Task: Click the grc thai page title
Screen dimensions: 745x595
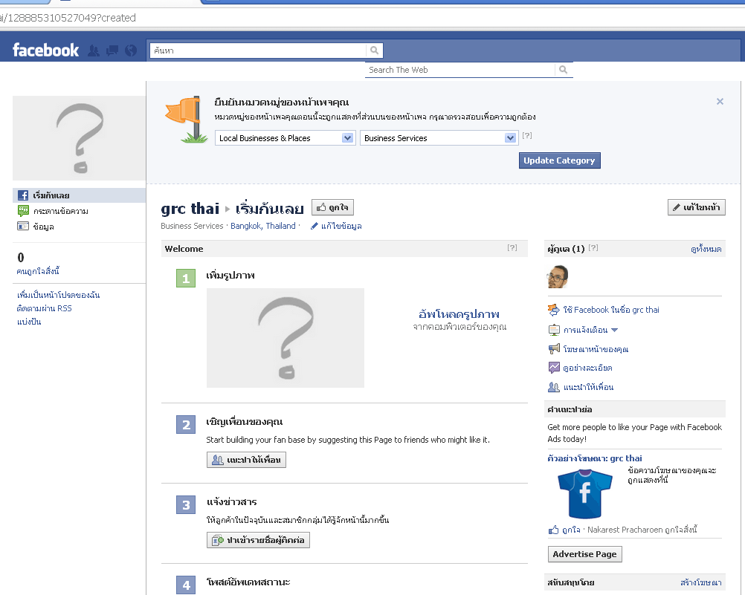Action: (190, 209)
